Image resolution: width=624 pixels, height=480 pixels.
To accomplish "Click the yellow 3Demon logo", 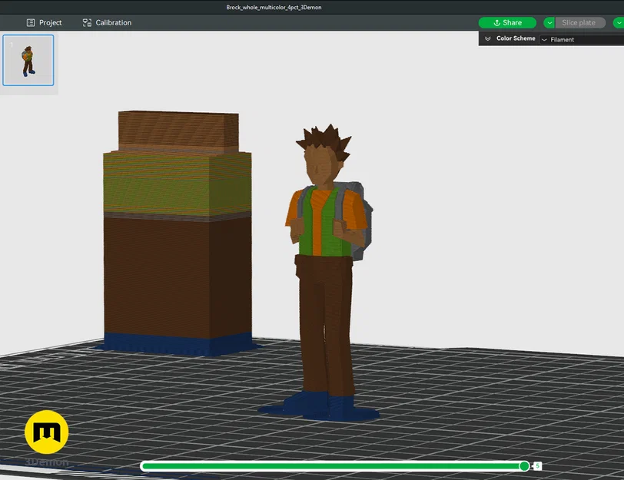I will [48, 432].
